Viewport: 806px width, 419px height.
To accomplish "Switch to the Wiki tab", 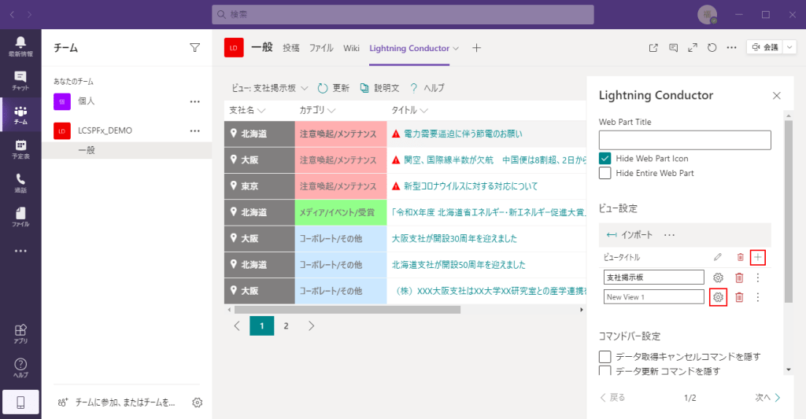I will (x=351, y=48).
